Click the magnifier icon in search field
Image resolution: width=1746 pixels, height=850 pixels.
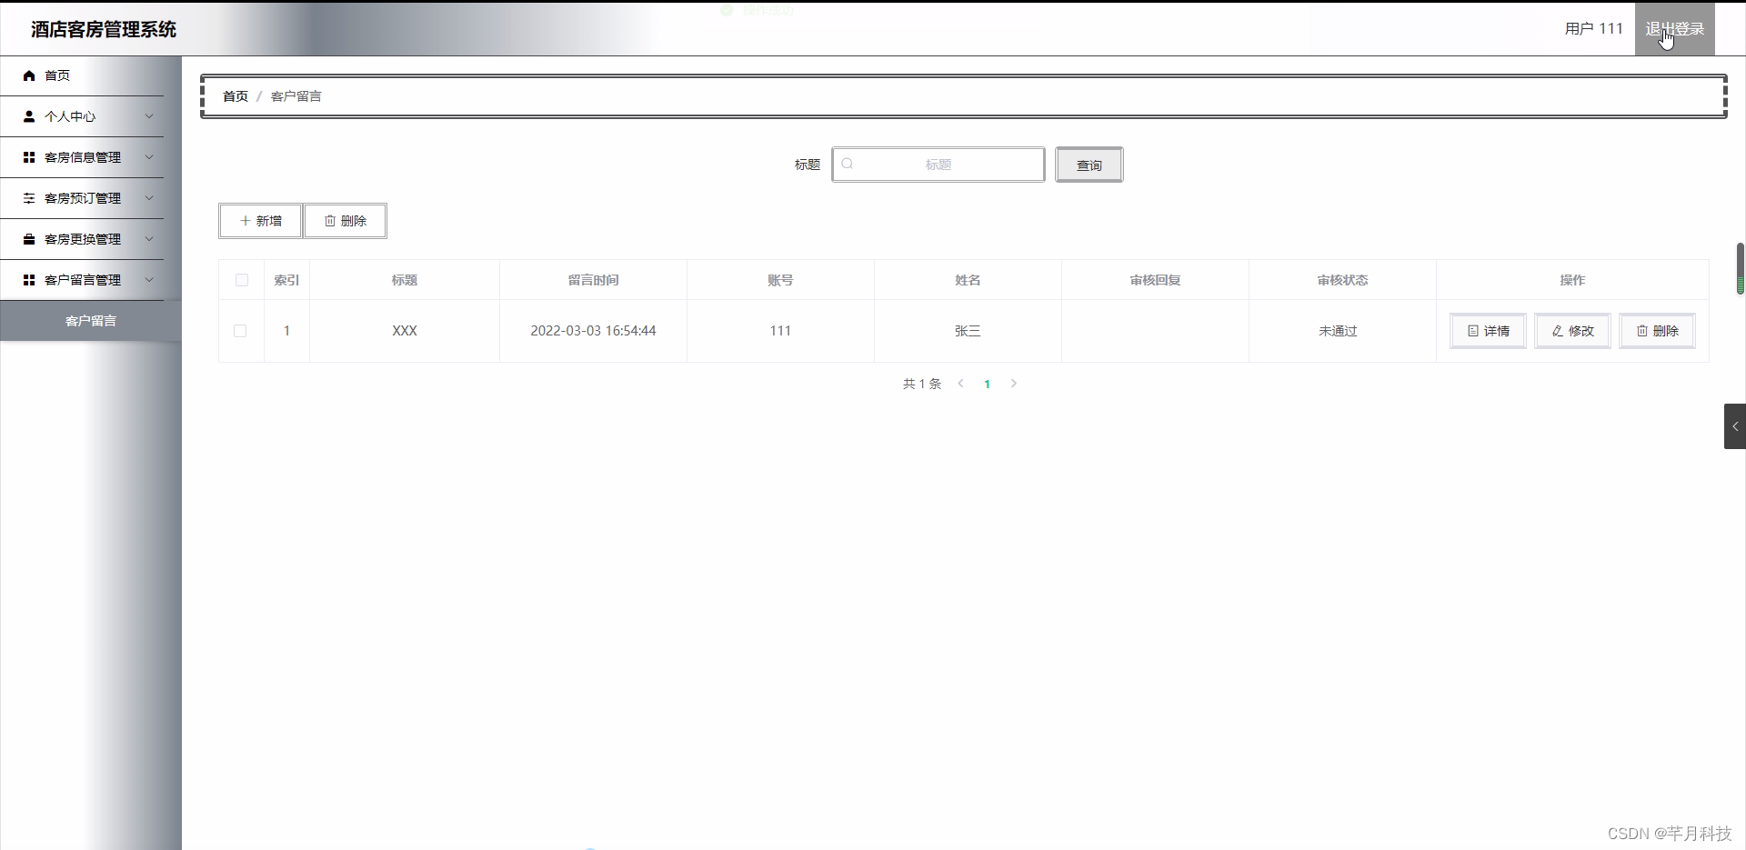click(848, 164)
